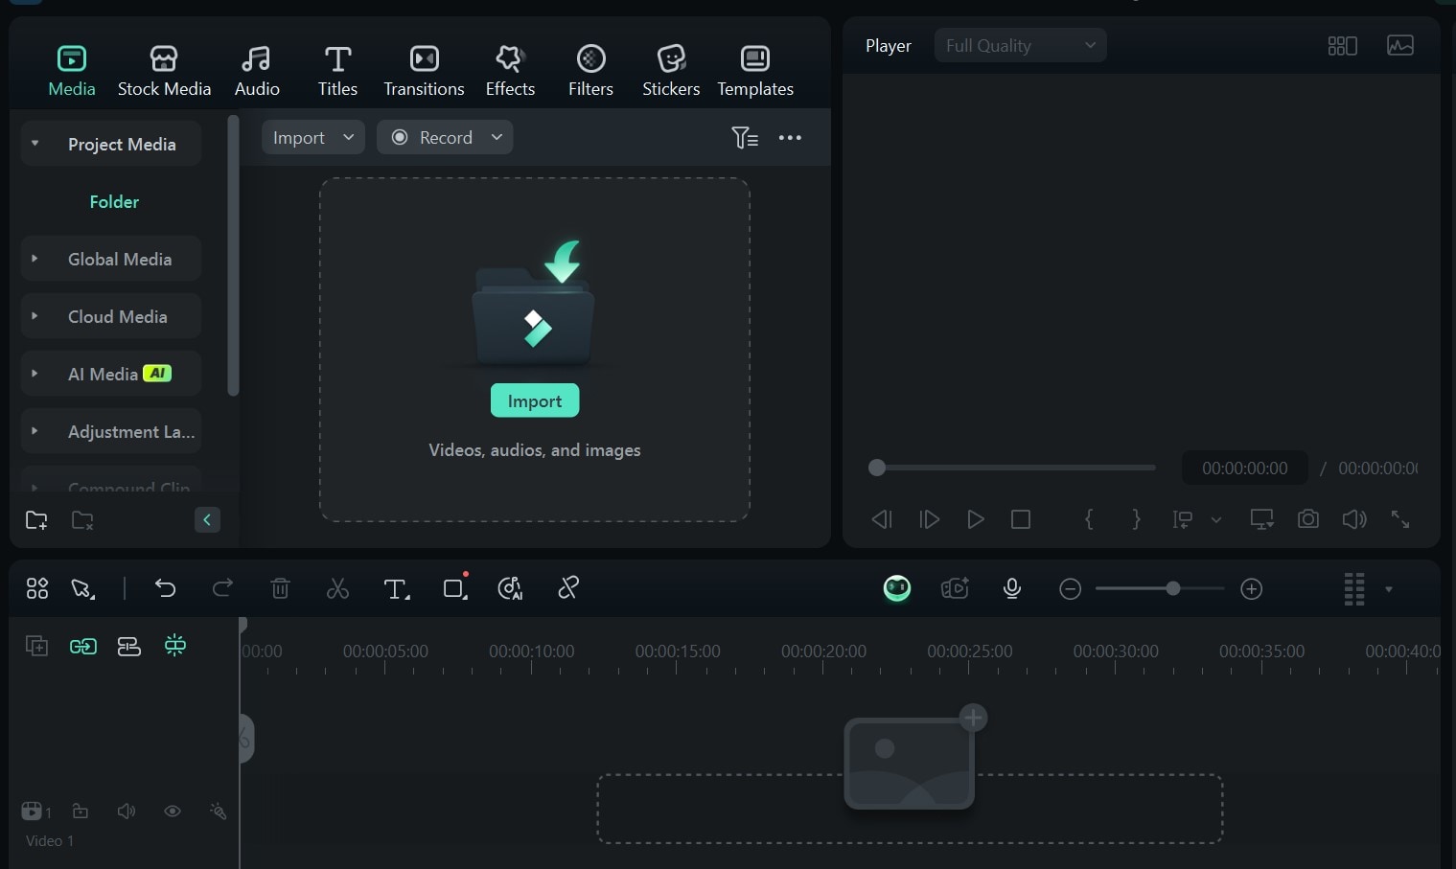The width and height of the screenshot is (1456, 869).
Task: Click the timeline zoom slider handle
Action: point(1172,588)
